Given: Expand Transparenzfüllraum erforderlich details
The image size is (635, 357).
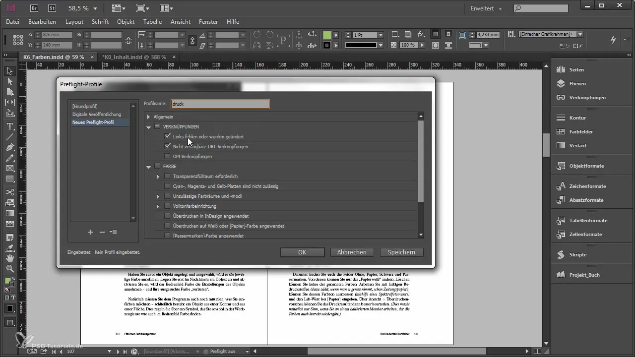Looking at the screenshot, I should (158, 177).
